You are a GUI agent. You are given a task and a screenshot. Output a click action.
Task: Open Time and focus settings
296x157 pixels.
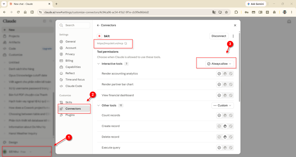[74, 80]
